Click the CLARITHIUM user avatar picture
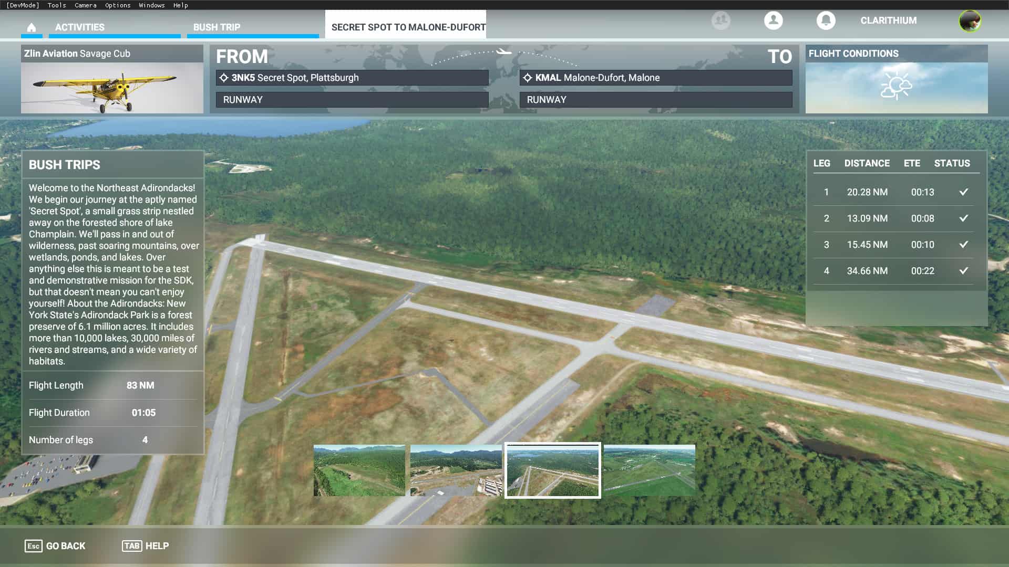1009x567 pixels. (x=970, y=21)
